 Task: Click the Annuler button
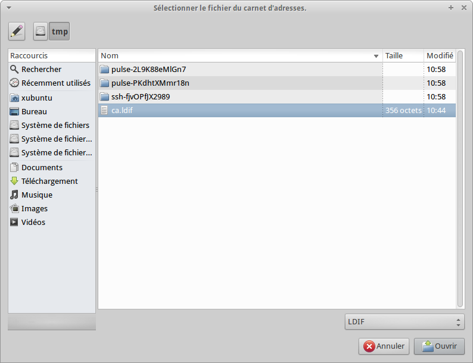[384, 346]
